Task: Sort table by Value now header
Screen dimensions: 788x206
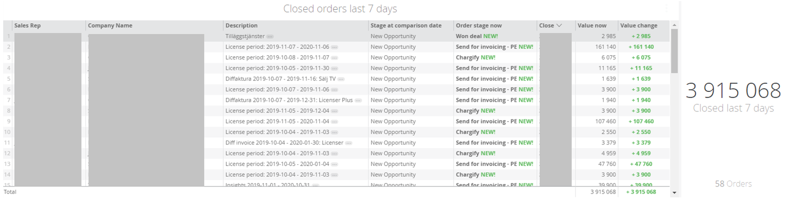Action: click(x=592, y=25)
